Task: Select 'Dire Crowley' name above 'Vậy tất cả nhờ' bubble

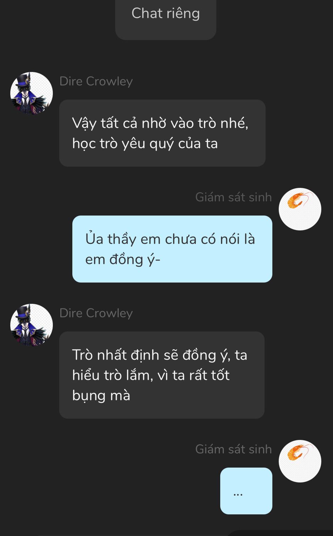Action: coord(96,81)
